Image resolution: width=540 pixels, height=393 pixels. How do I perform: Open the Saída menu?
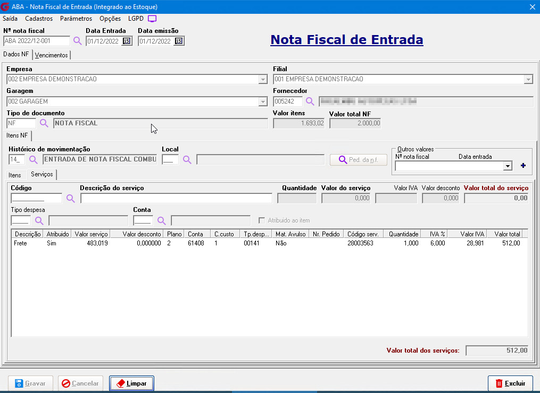tap(10, 19)
